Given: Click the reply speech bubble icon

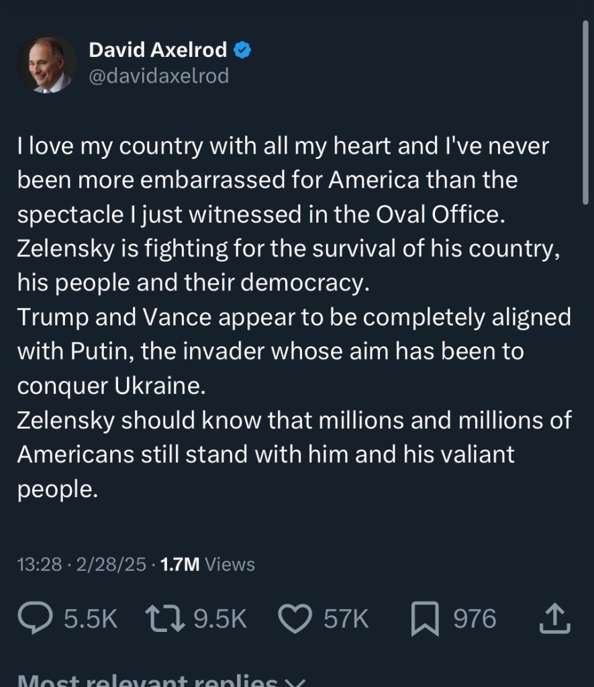Looking at the screenshot, I should tap(34, 619).
